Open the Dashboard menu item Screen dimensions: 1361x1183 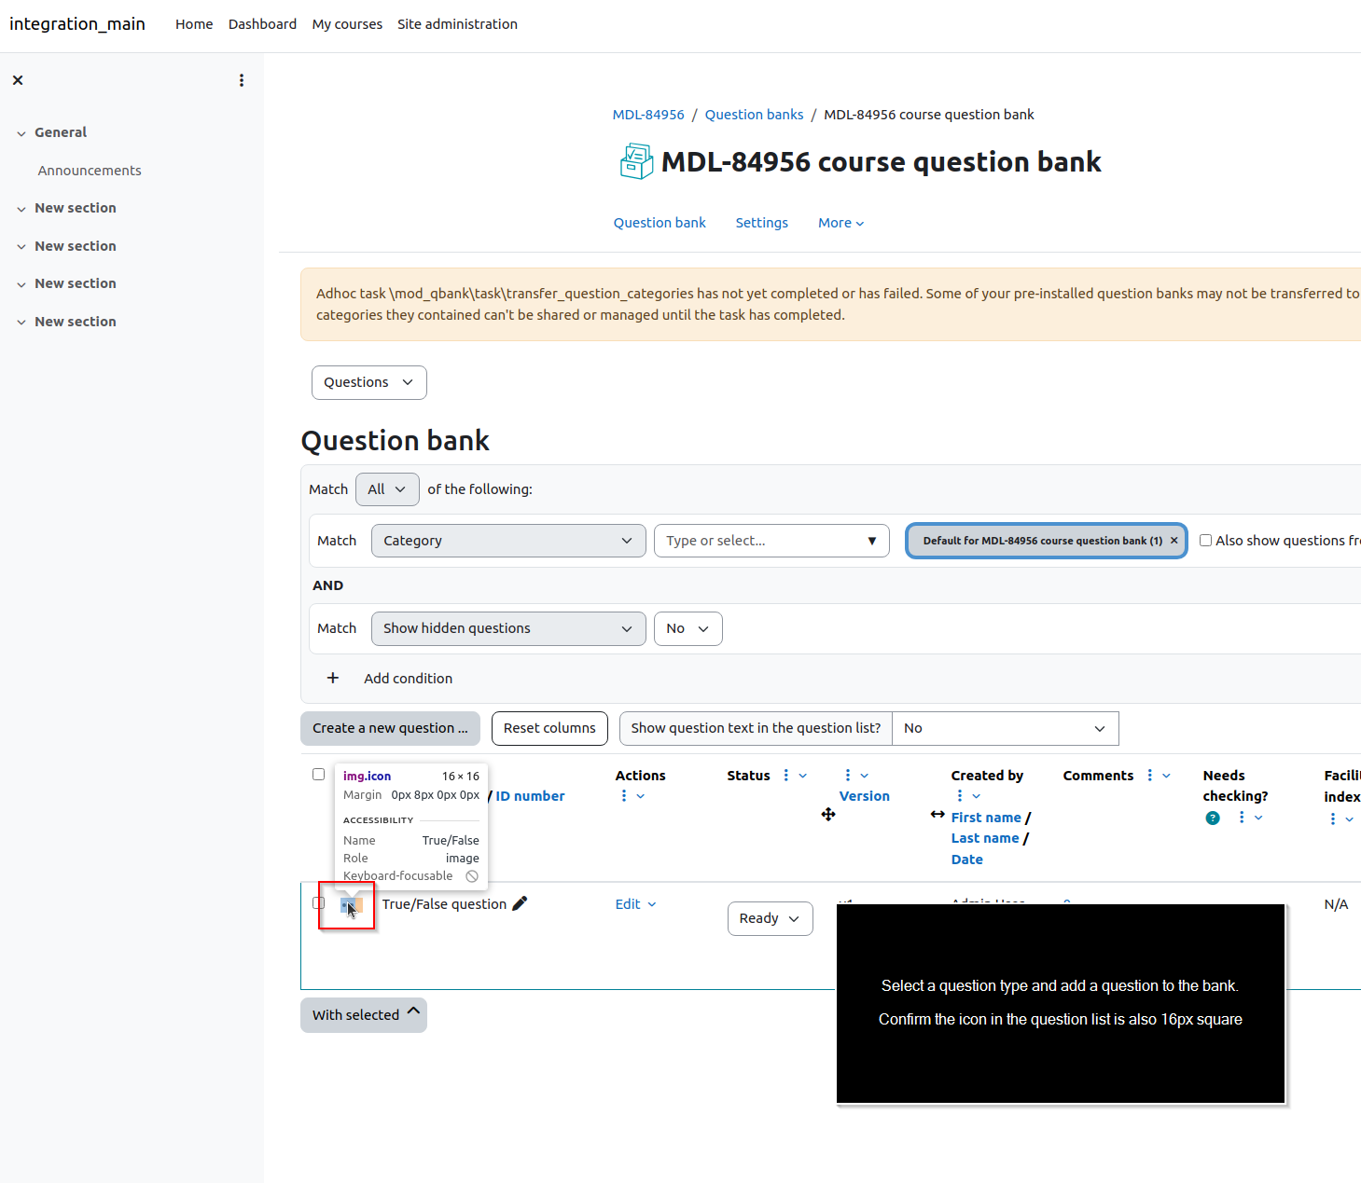coord(262,24)
